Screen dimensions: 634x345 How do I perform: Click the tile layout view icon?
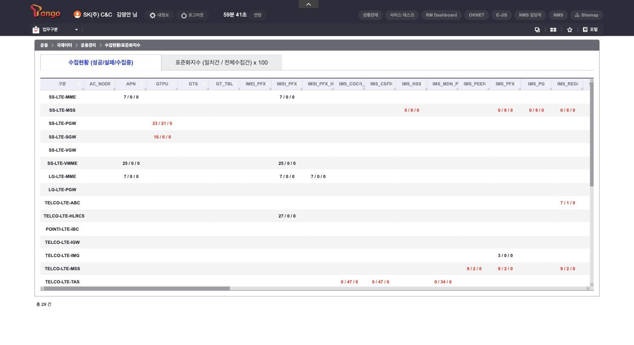coord(553,30)
